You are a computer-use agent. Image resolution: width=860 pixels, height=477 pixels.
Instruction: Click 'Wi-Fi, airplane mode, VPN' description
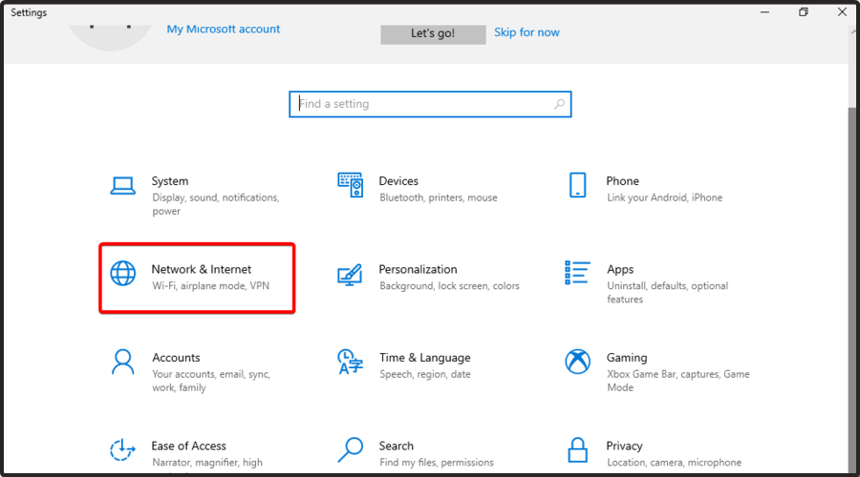210,286
